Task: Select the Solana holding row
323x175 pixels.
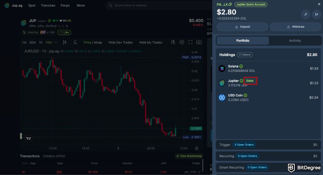Action: coord(268,68)
